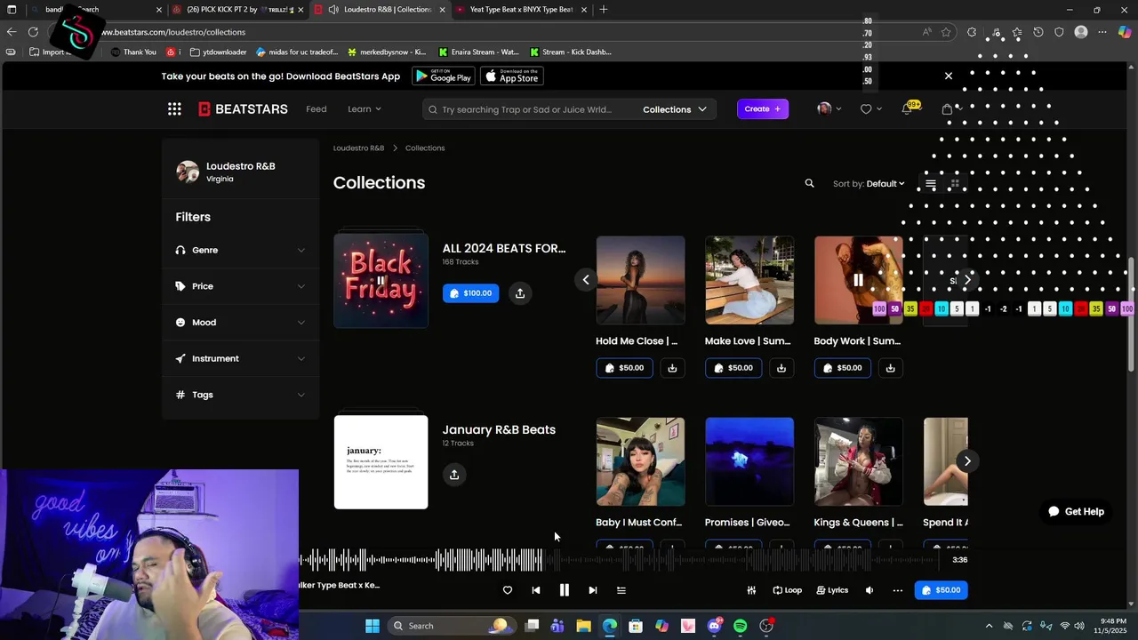Open the Feed page
1138x640 pixels.
tap(317, 109)
